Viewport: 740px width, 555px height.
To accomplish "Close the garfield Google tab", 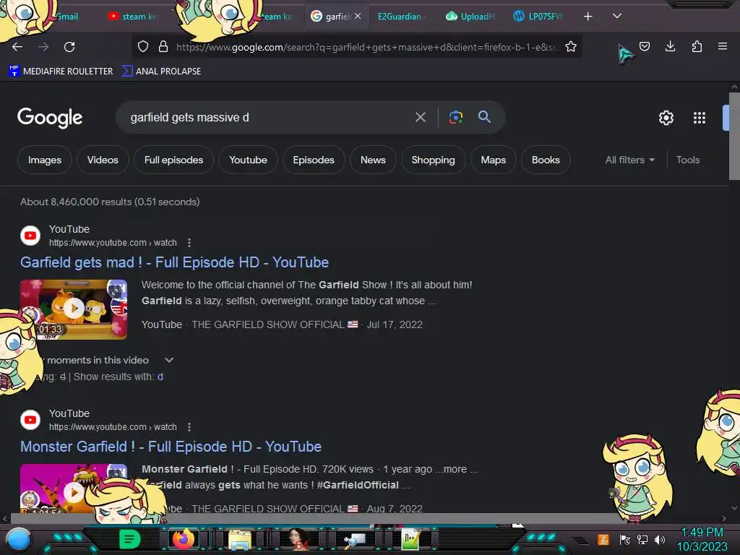I will 358,16.
